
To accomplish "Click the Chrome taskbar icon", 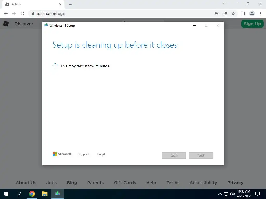I will tap(32, 194).
